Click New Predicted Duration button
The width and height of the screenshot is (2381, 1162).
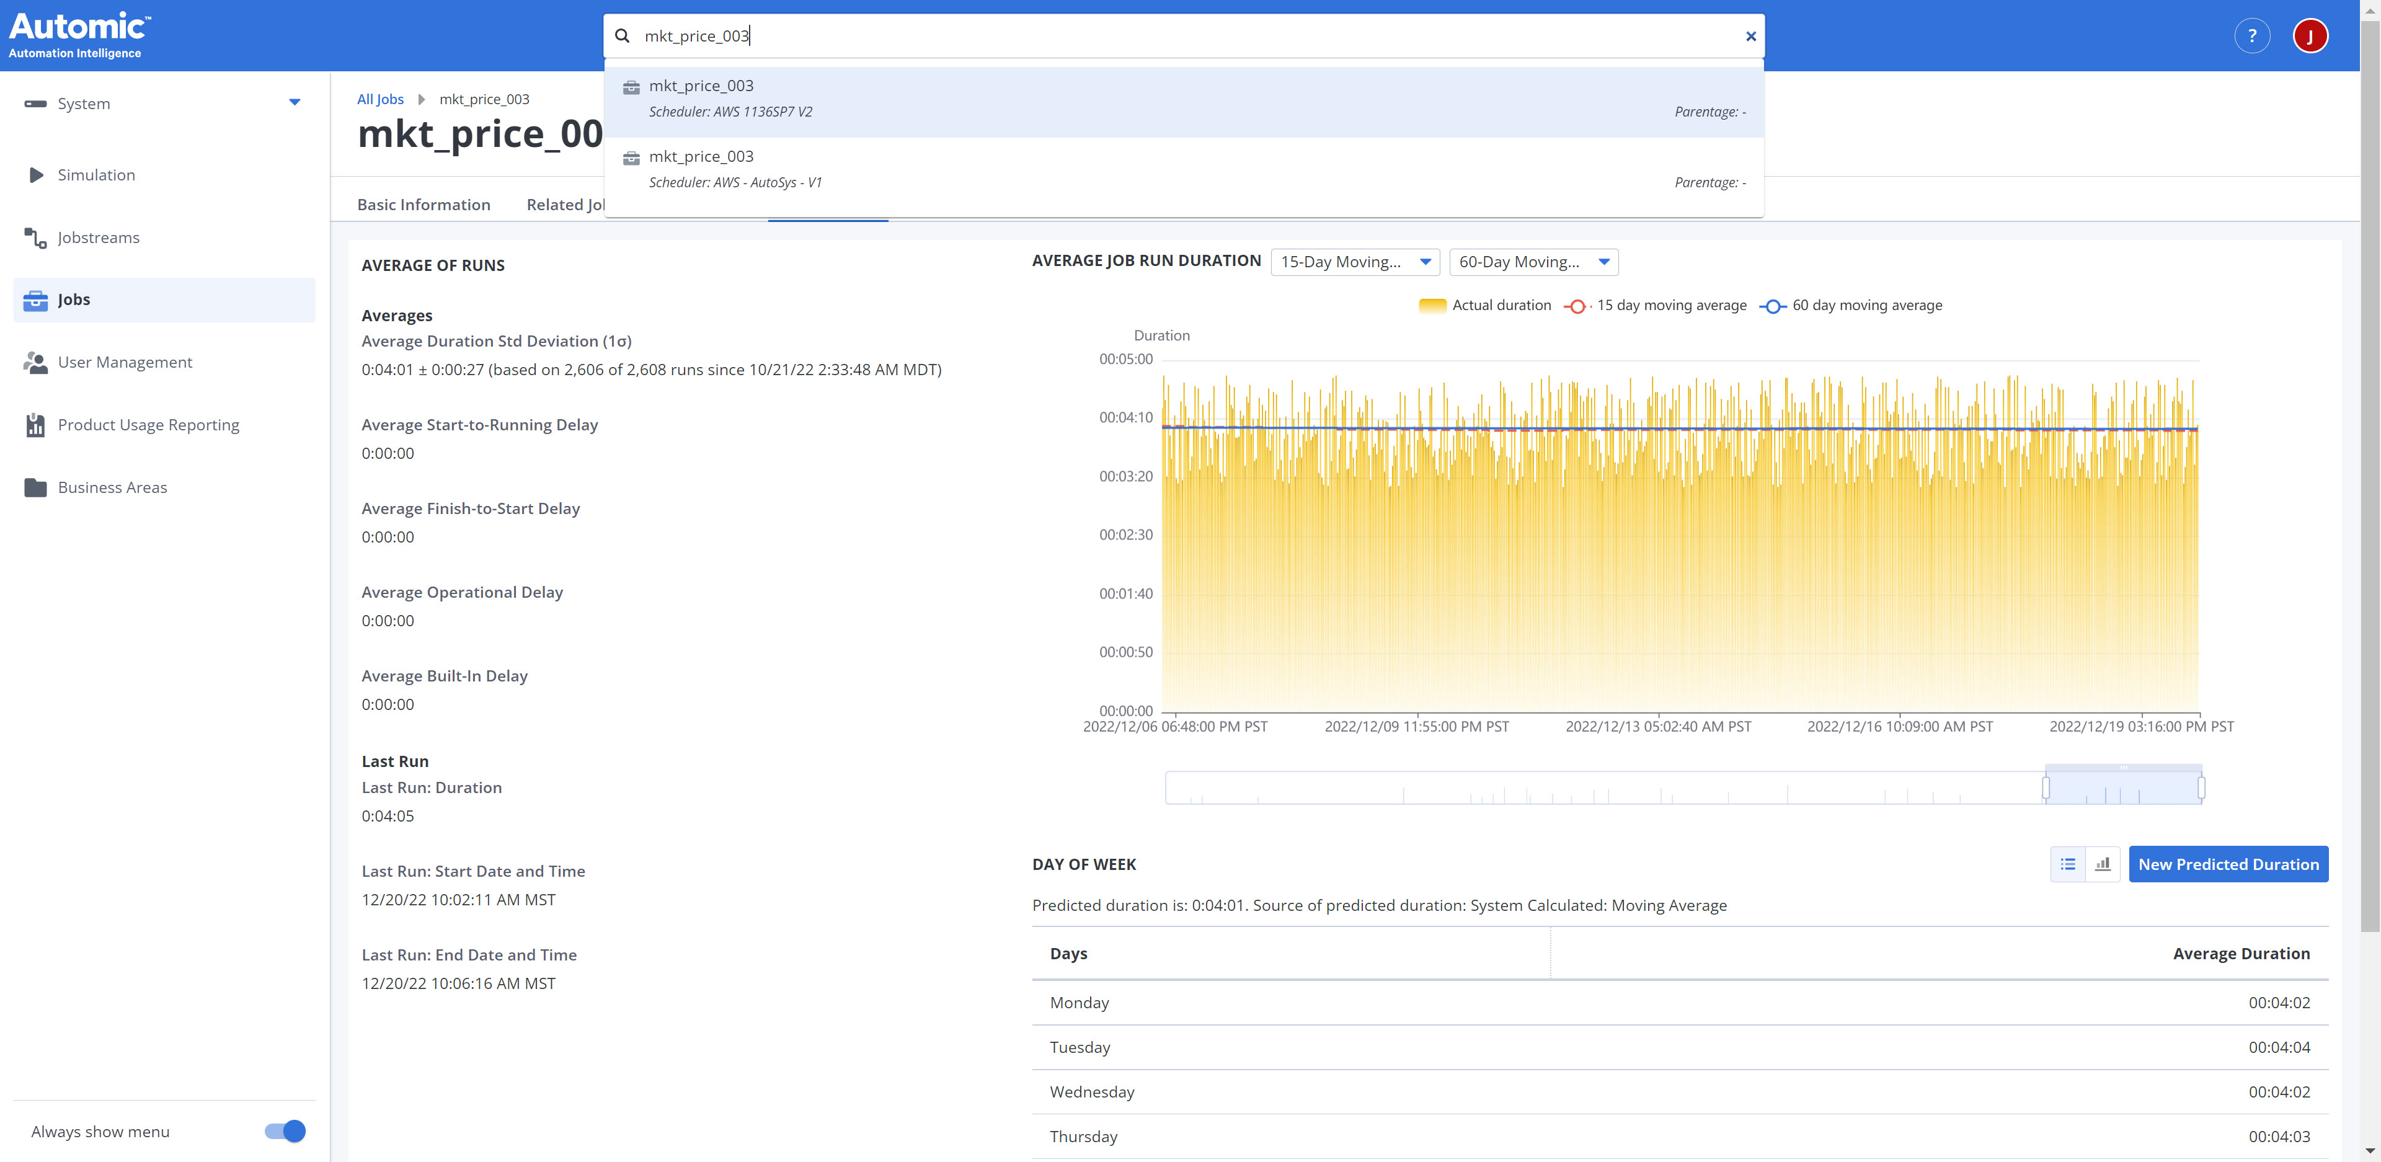[x=2228, y=864]
